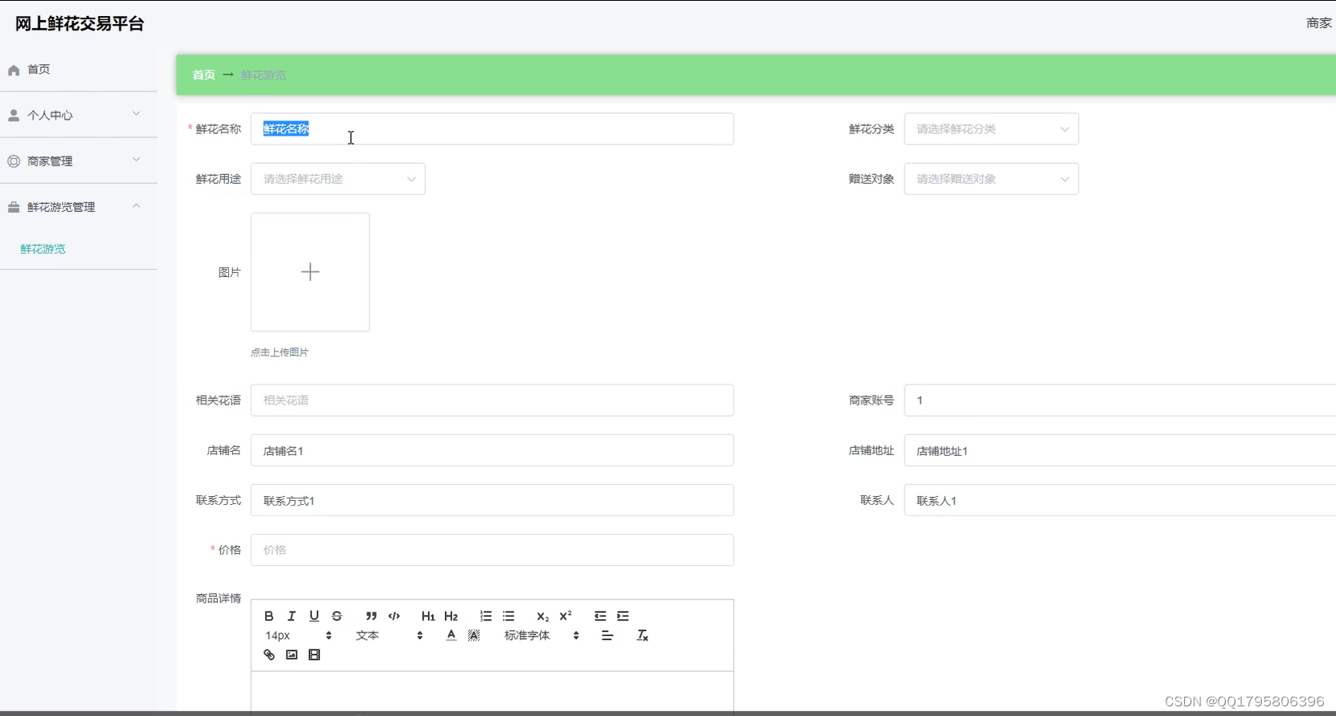Apply Heading 2 style
The height and width of the screenshot is (716, 1336).
click(x=451, y=616)
